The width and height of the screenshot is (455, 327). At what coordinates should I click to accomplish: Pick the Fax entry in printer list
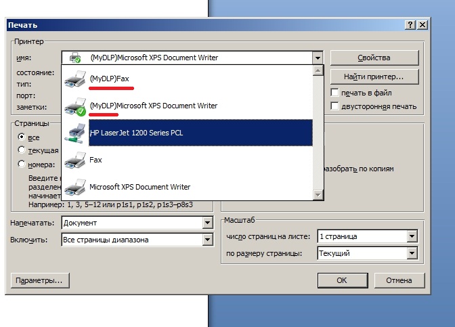188,160
